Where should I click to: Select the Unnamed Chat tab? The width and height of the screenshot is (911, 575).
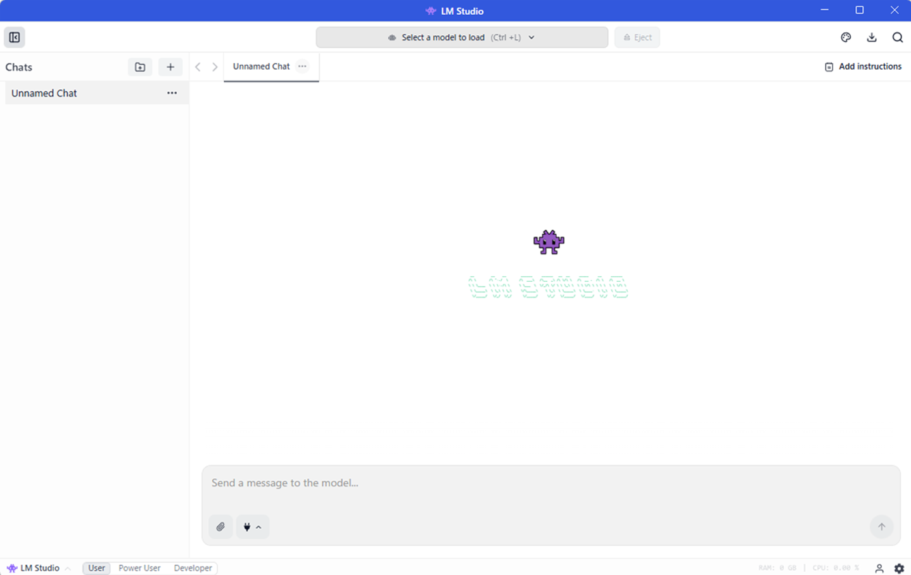click(260, 66)
